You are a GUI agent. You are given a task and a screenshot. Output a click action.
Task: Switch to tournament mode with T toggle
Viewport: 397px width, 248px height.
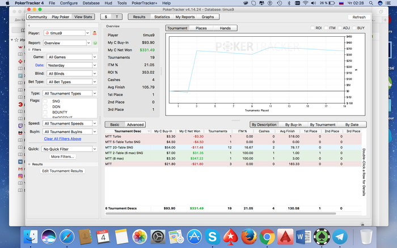[x=117, y=17]
